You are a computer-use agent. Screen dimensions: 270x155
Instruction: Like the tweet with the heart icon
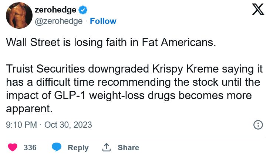tap(13, 148)
